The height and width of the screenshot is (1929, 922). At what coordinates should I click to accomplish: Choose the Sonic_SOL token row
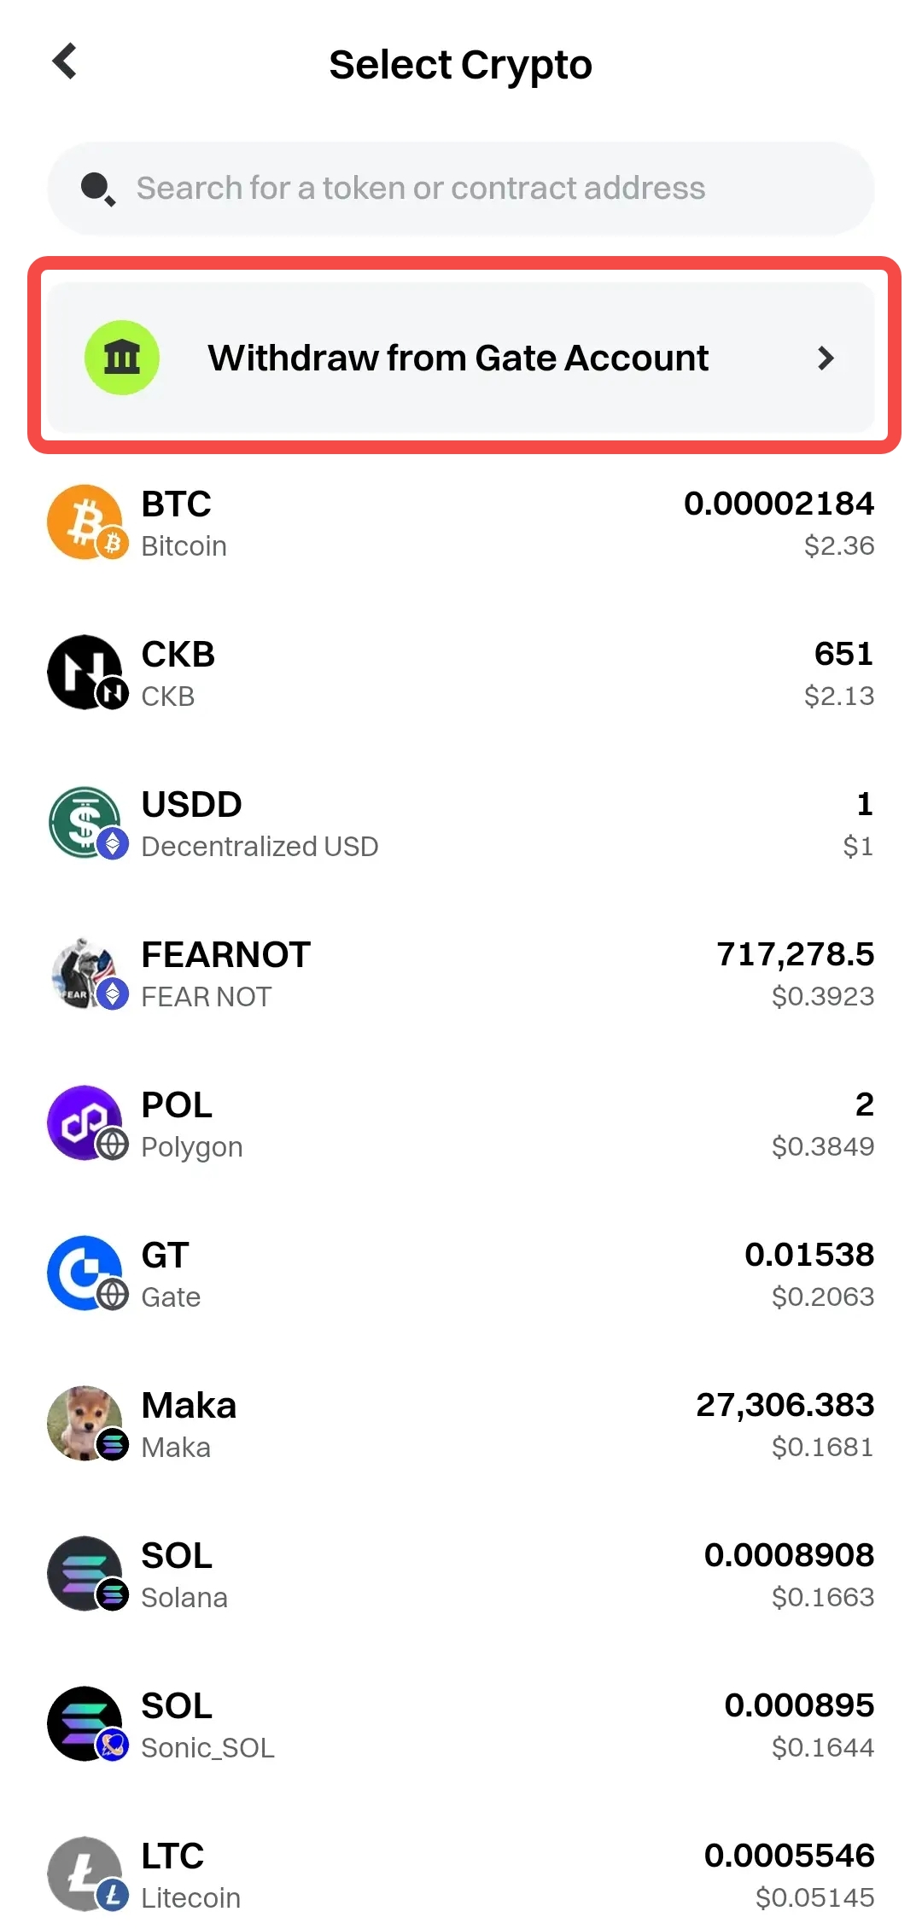click(x=461, y=1725)
